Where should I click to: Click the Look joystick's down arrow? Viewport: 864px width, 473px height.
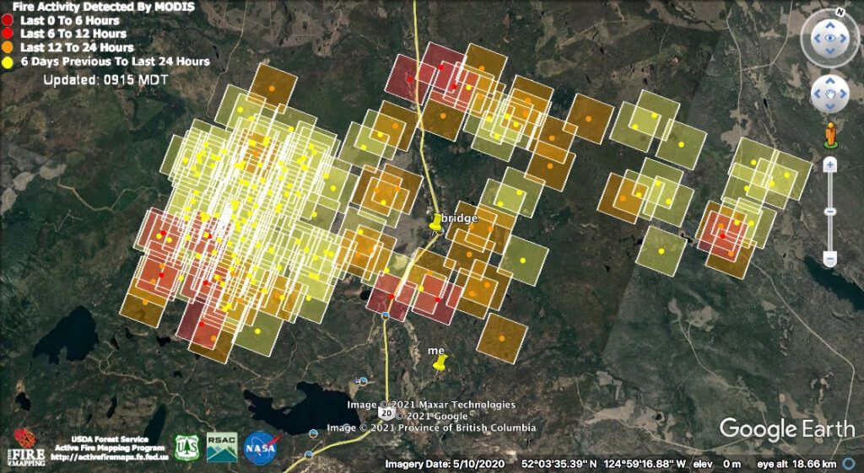(830, 51)
